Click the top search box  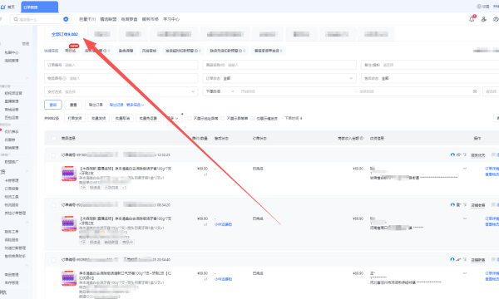pos(41,19)
